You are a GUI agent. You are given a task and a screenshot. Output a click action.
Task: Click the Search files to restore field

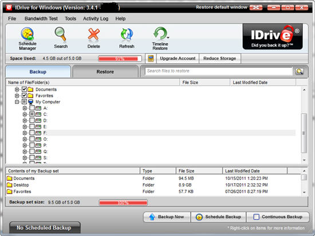point(219,71)
